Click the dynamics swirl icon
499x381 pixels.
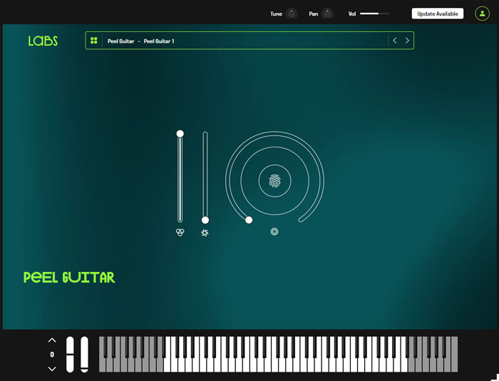tap(205, 233)
